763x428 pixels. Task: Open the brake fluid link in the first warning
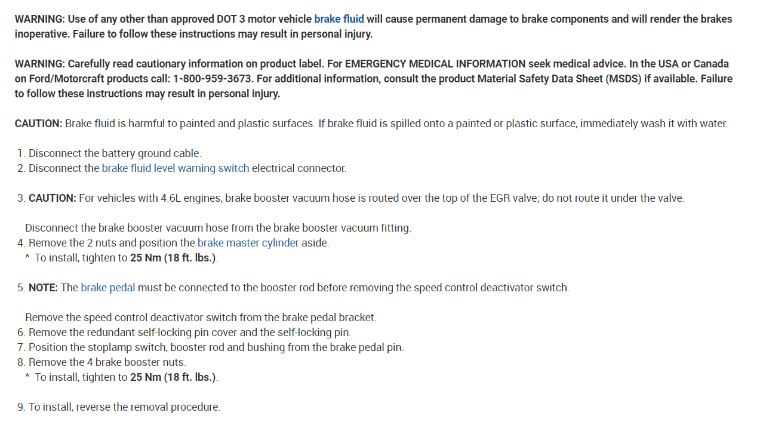[x=339, y=19]
